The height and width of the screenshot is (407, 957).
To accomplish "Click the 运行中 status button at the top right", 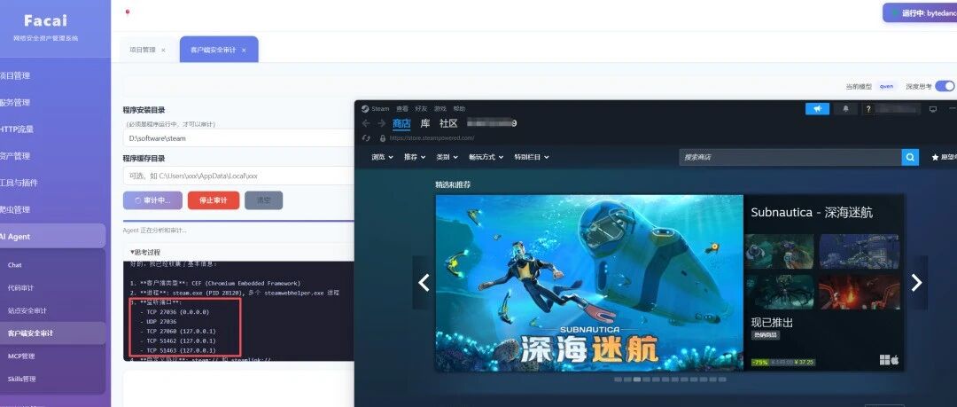I will (920, 12).
